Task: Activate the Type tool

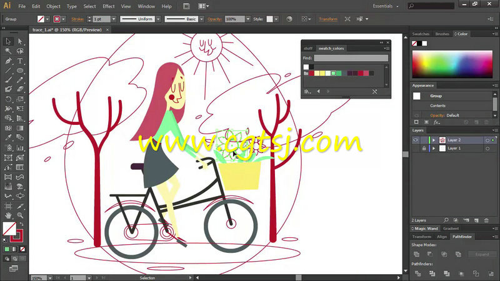Action: 20,61
